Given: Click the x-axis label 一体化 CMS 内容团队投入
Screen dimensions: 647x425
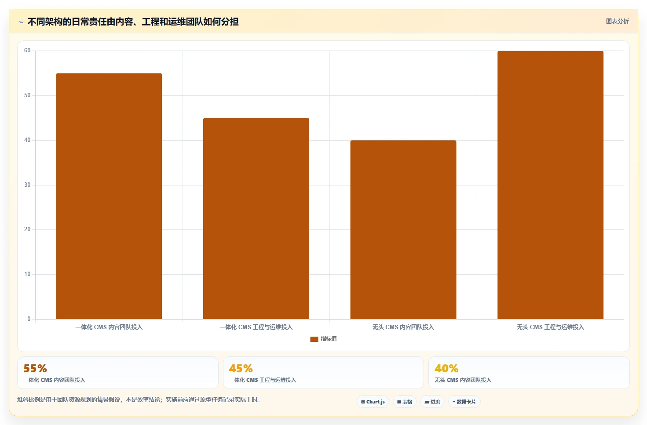Looking at the screenshot, I should [x=109, y=327].
